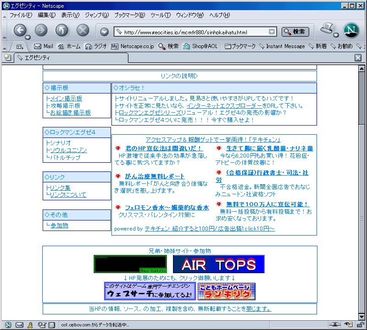The width and height of the screenshot is (367, 330).
Task: Open the ソウルユニゾン link
Action: point(68,150)
